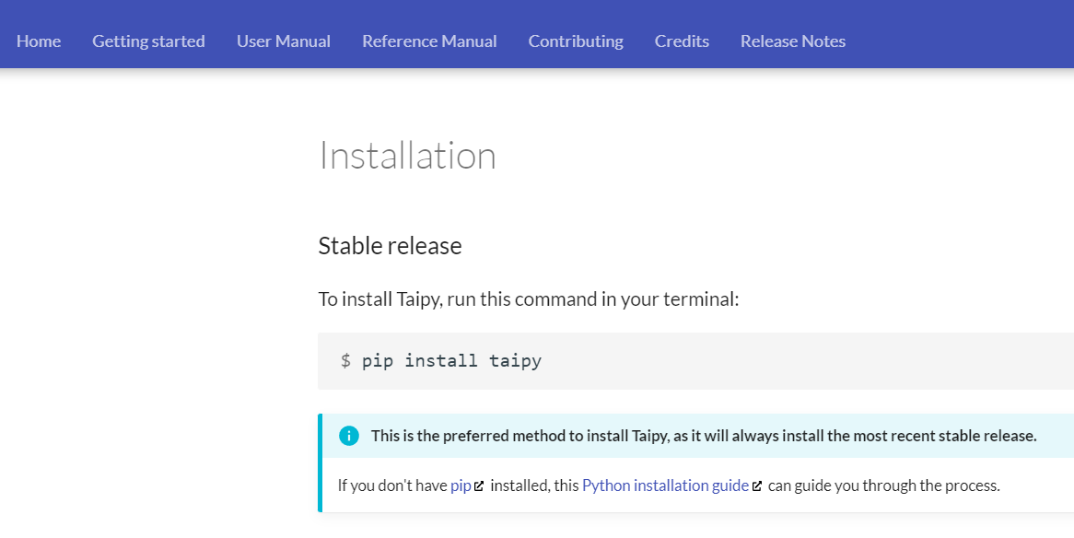Click the external-link icon beside pip
Viewport: 1074px width, 538px height.
[477, 485]
